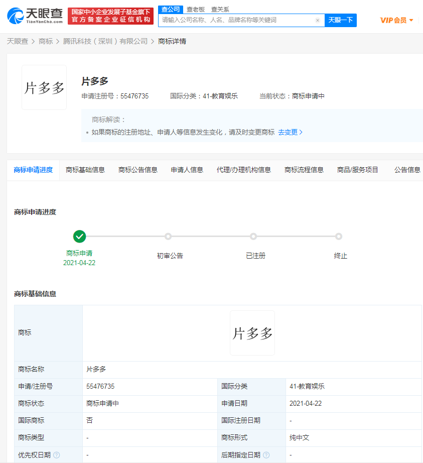
Task: Click the 初审公告 progress node
Action: 168,236
